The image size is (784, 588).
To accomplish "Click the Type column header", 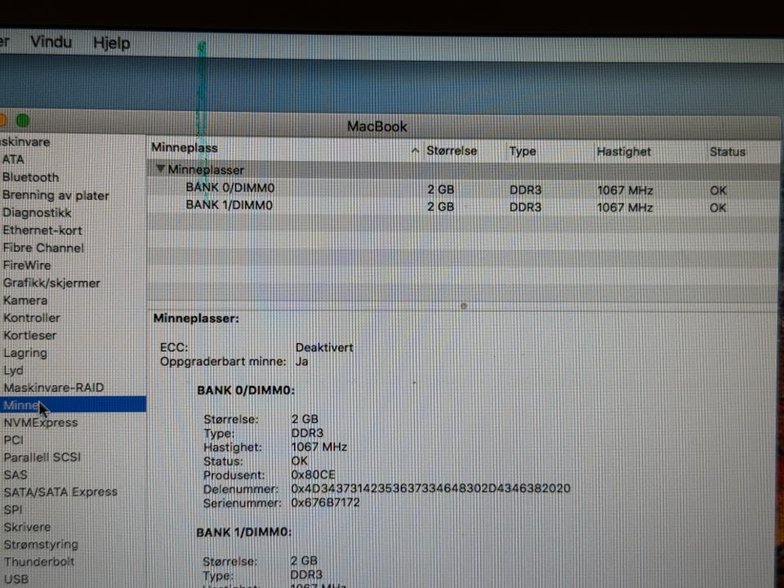I will coord(523,151).
